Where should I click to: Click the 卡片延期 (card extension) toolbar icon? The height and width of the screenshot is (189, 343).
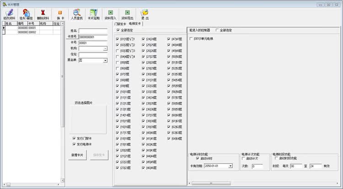pos(94,15)
